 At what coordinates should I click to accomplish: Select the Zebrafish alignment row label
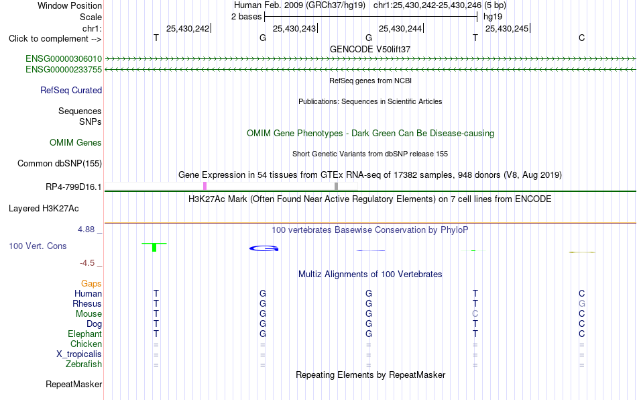(x=84, y=364)
